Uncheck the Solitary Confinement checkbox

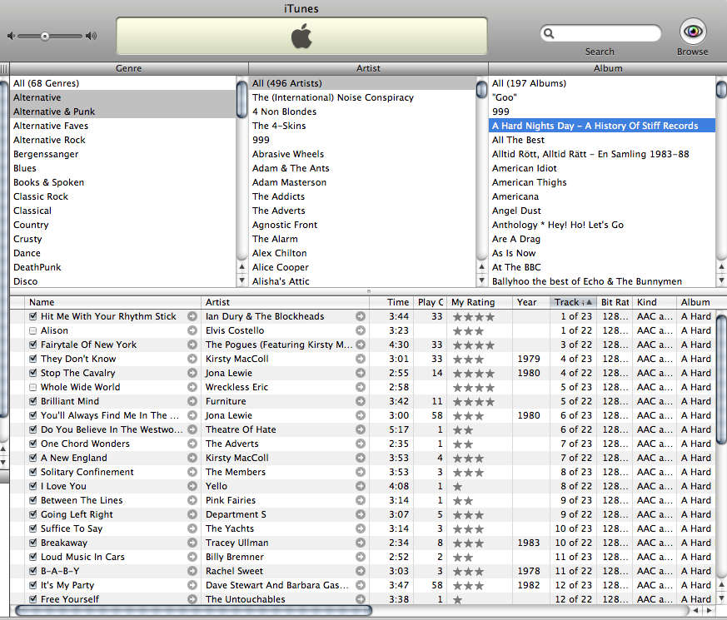coord(33,472)
